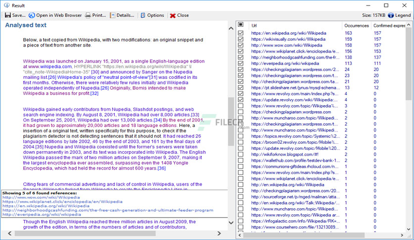The width and height of the screenshot is (414, 240).
Task: Choose Open in Web Browser label
Action: point(59,15)
